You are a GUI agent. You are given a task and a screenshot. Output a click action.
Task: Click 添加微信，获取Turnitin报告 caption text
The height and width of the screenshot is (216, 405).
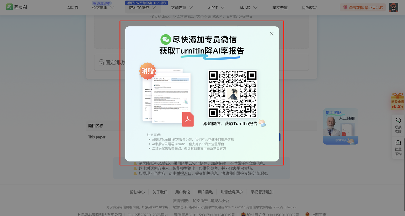230,124
